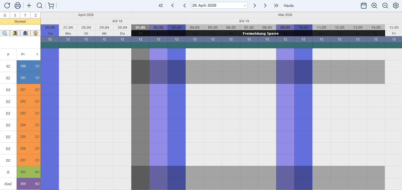Expand the date dropdown showing 26. April 2026
Image resolution: width=402 pixels, height=190 pixels.
[x=244, y=5]
